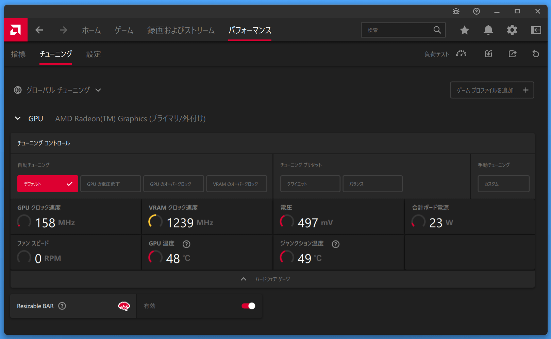This screenshot has width=551, height=339.
Task: Reset tuning with the undo arrow icon
Action: click(536, 54)
